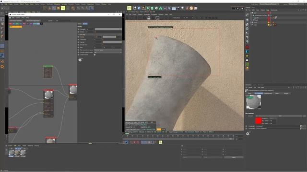Click the search field in the node editor

pyautogui.click(x=63, y=21)
